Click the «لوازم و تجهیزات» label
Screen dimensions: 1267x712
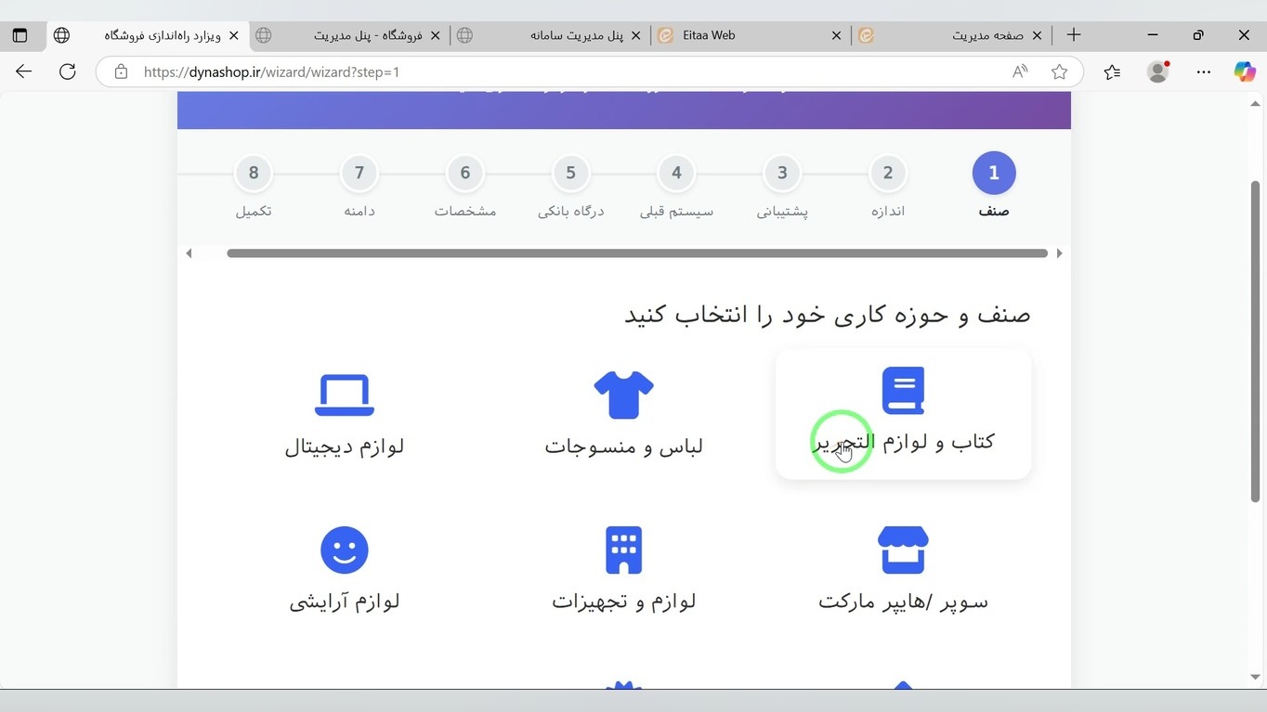pyautogui.click(x=623, y=602)
